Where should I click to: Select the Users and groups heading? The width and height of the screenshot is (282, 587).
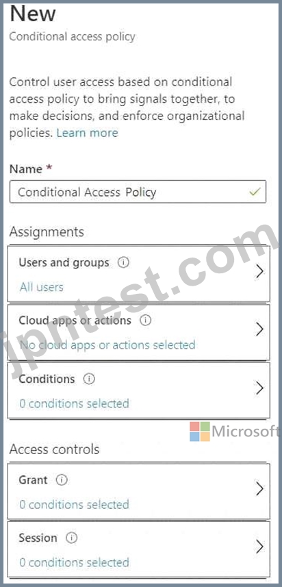tap(64, 262)
